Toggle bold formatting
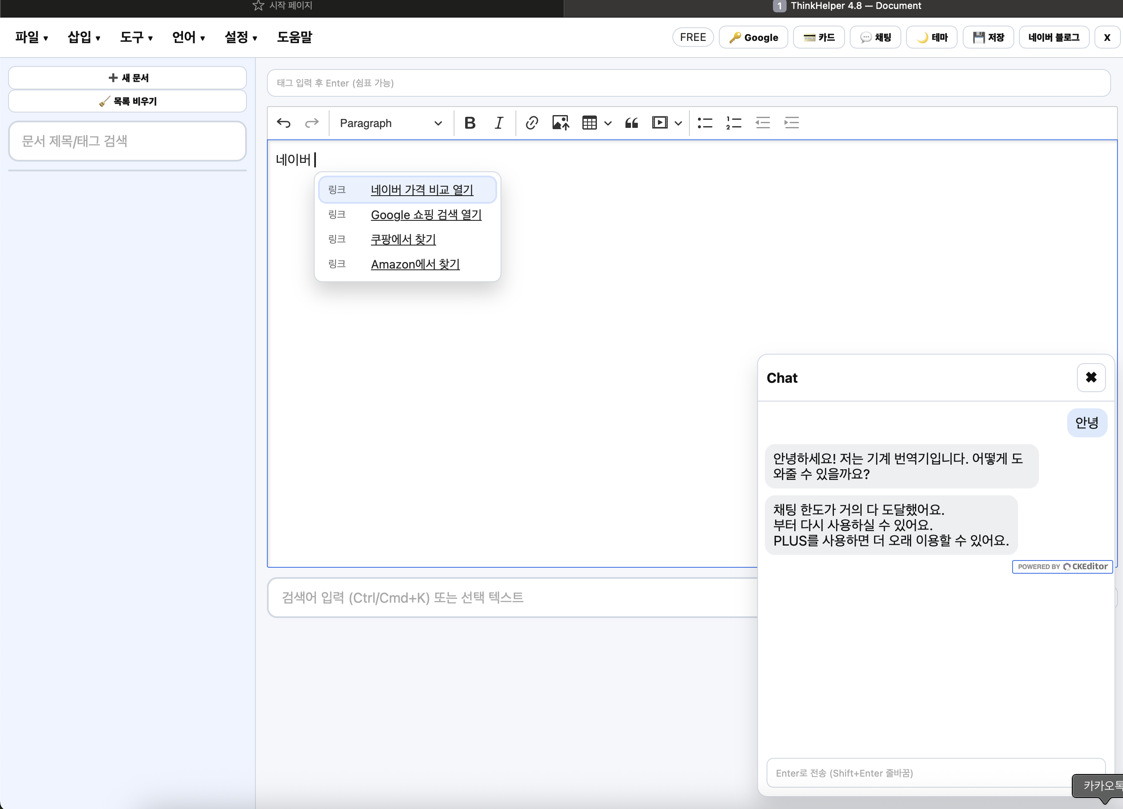Image resolution: width=1123 pixels, height=809 pixels. click(x=470, y=123)
